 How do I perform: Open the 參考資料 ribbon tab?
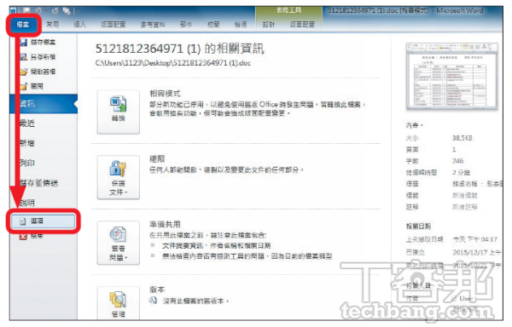[x=153, y=25]
